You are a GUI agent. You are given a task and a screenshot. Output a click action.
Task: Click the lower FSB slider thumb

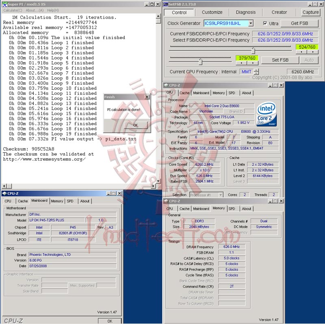click(200, 61)
